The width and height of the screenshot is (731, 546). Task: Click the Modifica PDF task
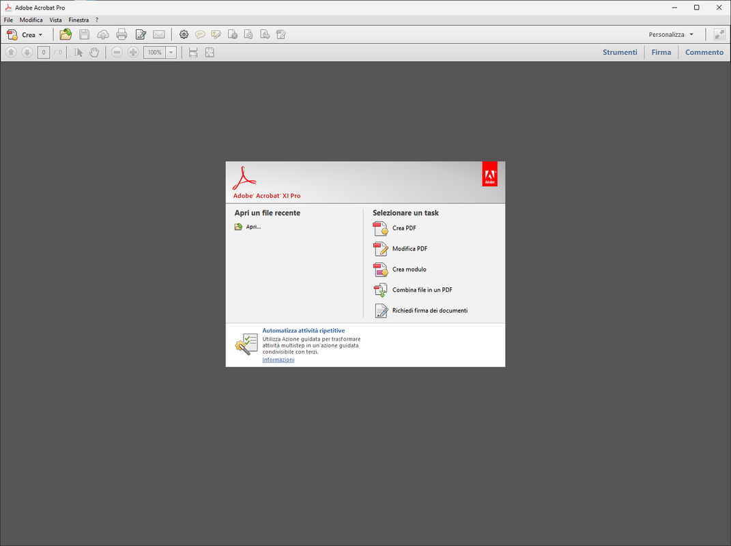[x=401, y=248]
